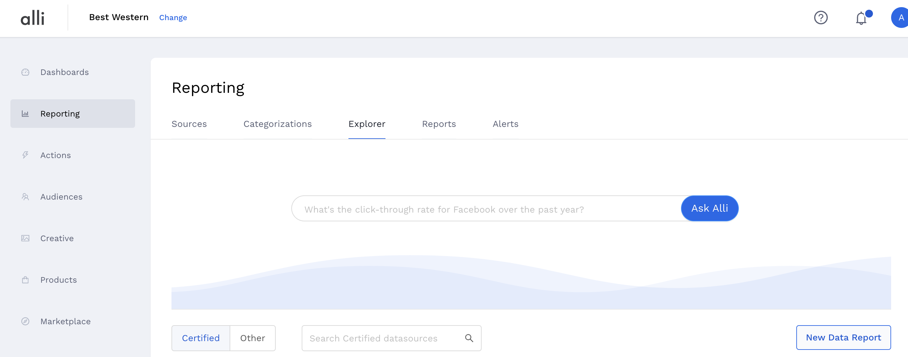Screen dimensions: 908x357
Task: Change the Best Western client
Action: (x=173, y=18)
